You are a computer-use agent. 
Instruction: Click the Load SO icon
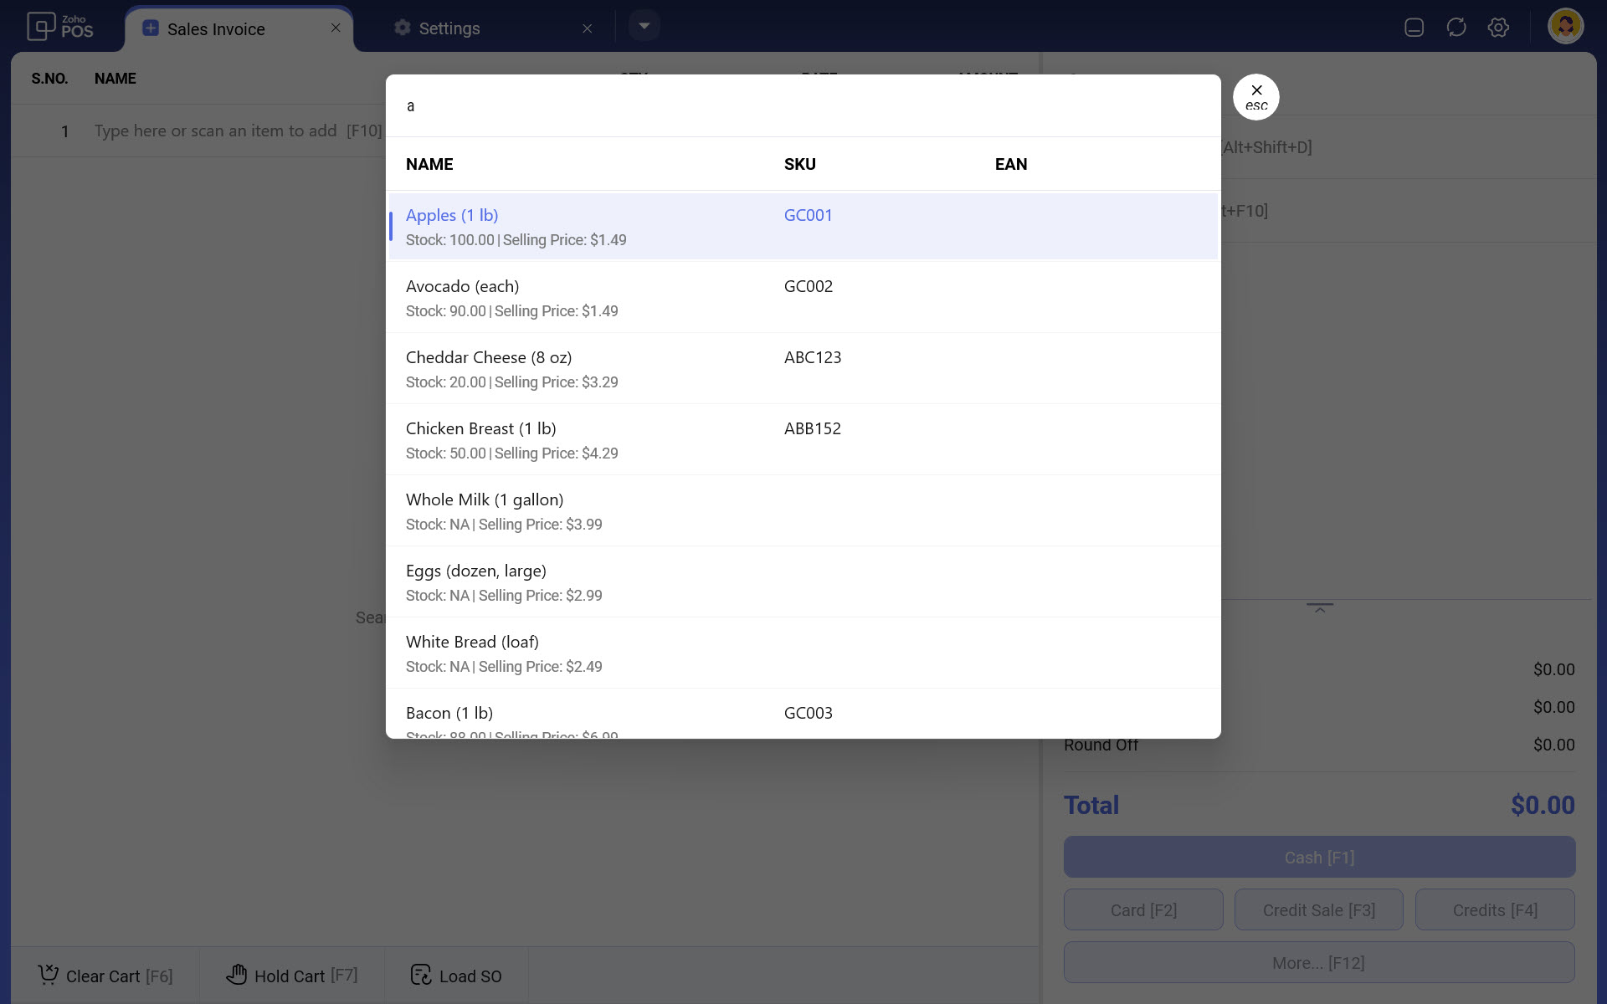[421, 975]
